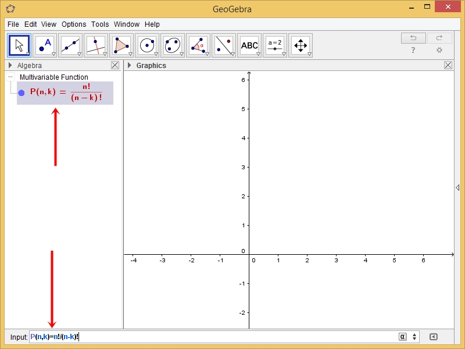The height and width of the screenshot is (349, 465).
Task: Open the Angle tool dropdown arrow
Action: point(207,54)
